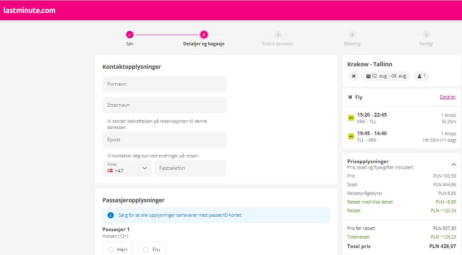Click the Voksen (12+) label
Image resolution: width=462 pixels, height=255 pixels.
115,236
